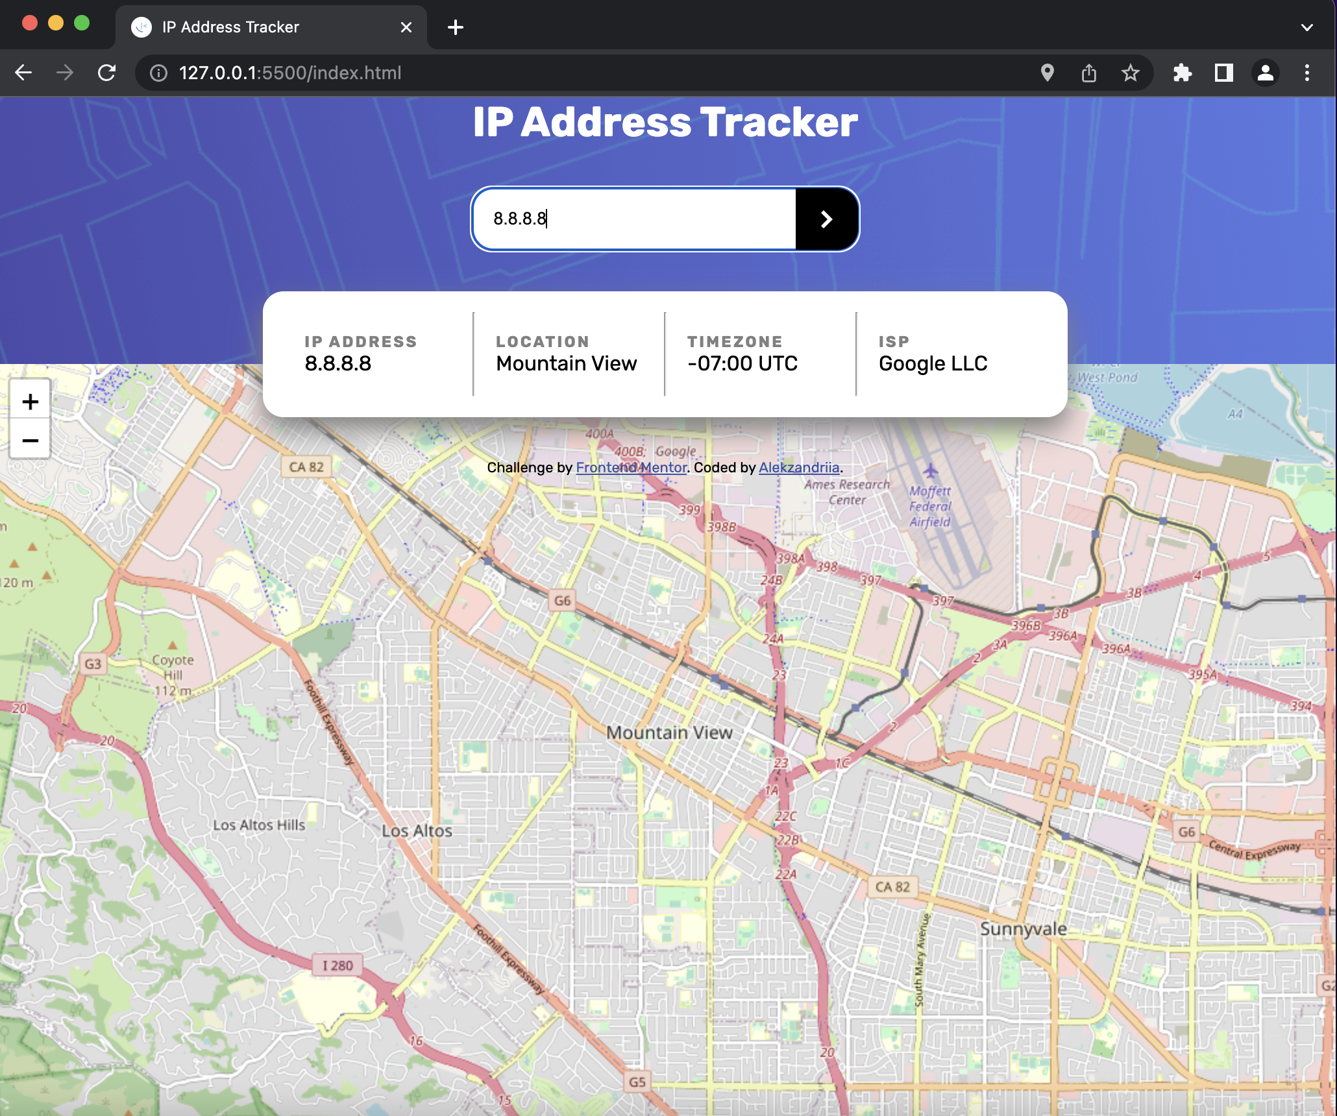This screenshot has width=1337, height=1116.
Task: Toggle the browser side panel
Action: point(1223,73)
